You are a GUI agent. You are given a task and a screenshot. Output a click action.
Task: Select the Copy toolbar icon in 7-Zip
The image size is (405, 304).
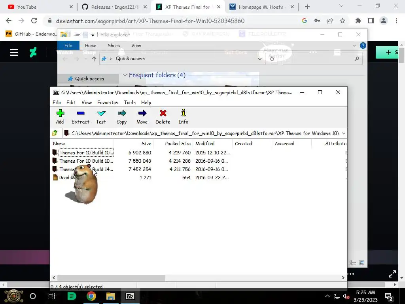point(121,117)
